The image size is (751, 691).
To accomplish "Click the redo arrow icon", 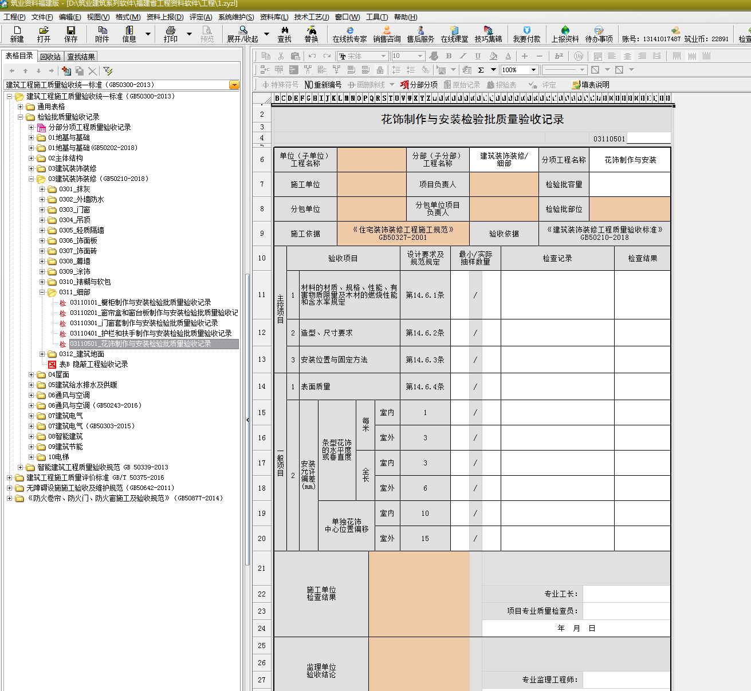I will pos(327,56).
